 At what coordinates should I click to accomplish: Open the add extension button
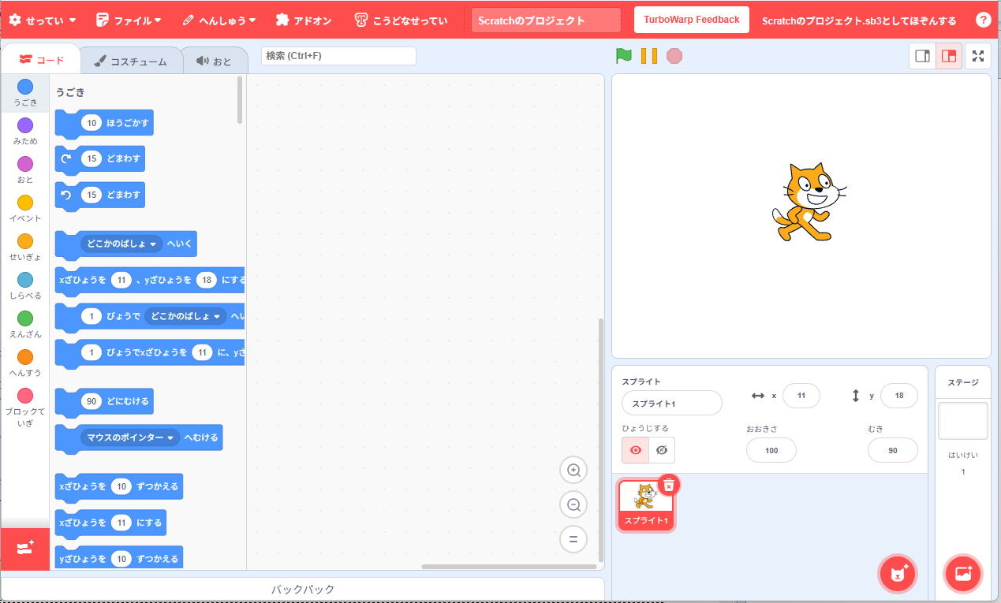pyautogui.click(x=25, y=548)
